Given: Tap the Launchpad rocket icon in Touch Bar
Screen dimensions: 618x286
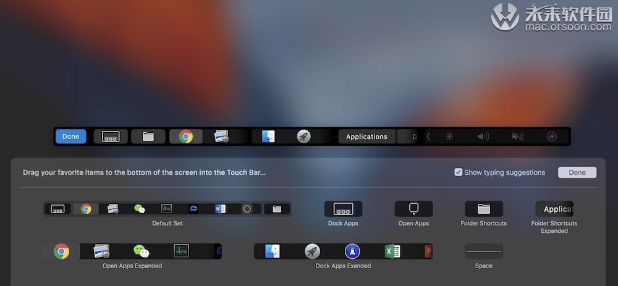Looking at the screenshot, I should click(x=303, y=137).
